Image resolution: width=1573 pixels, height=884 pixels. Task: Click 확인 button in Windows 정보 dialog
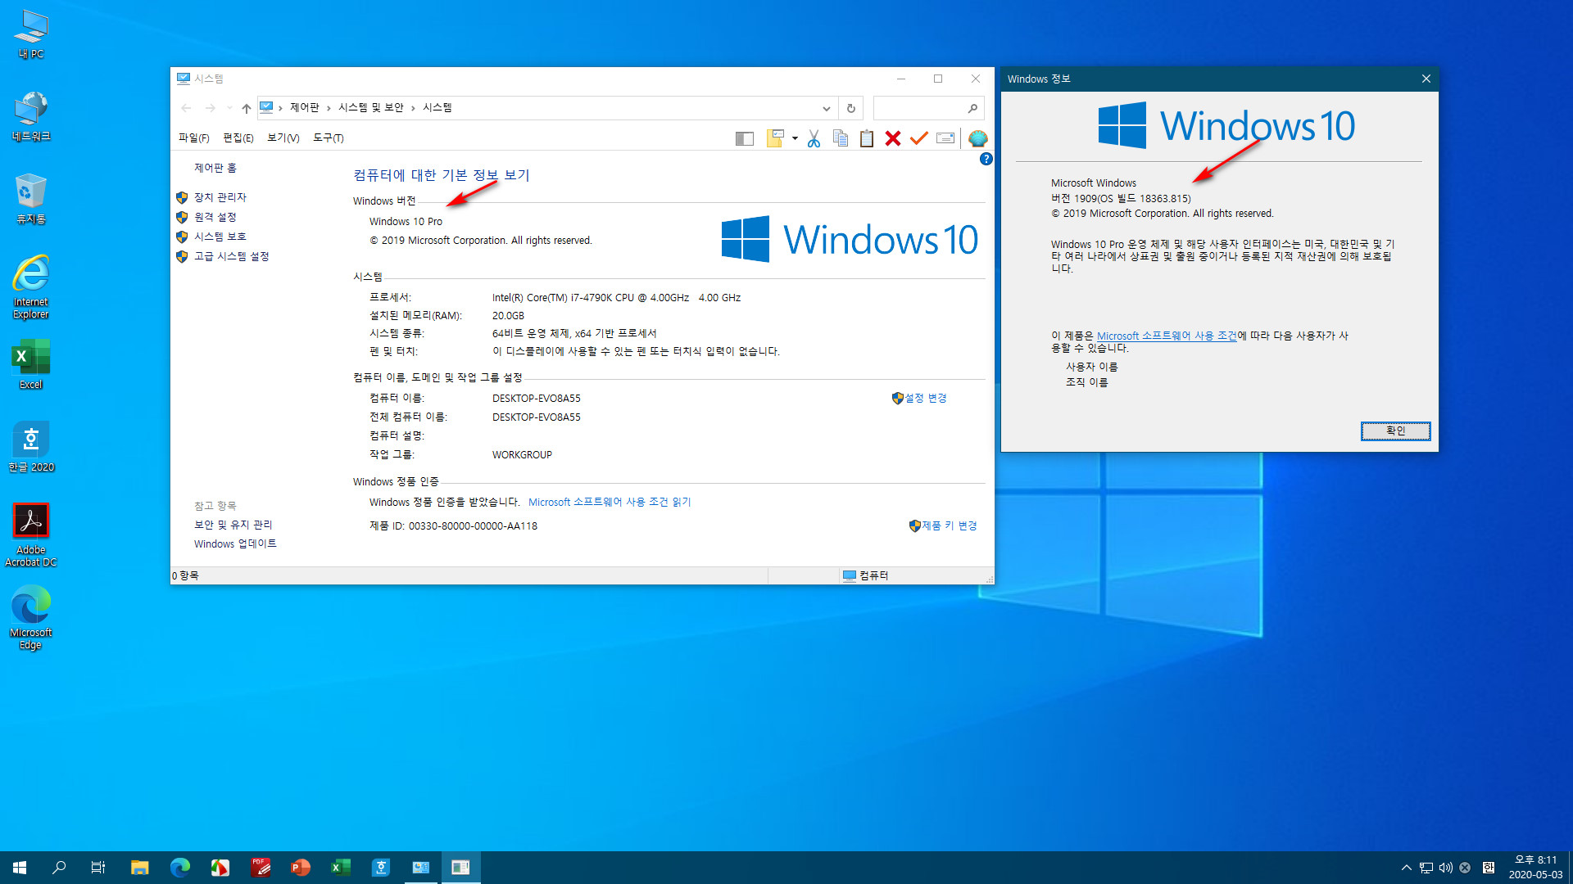[x=1395, y=431]
